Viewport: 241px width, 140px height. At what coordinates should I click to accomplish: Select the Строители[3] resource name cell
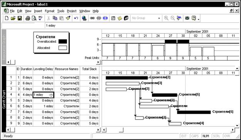tap(67, 83)
